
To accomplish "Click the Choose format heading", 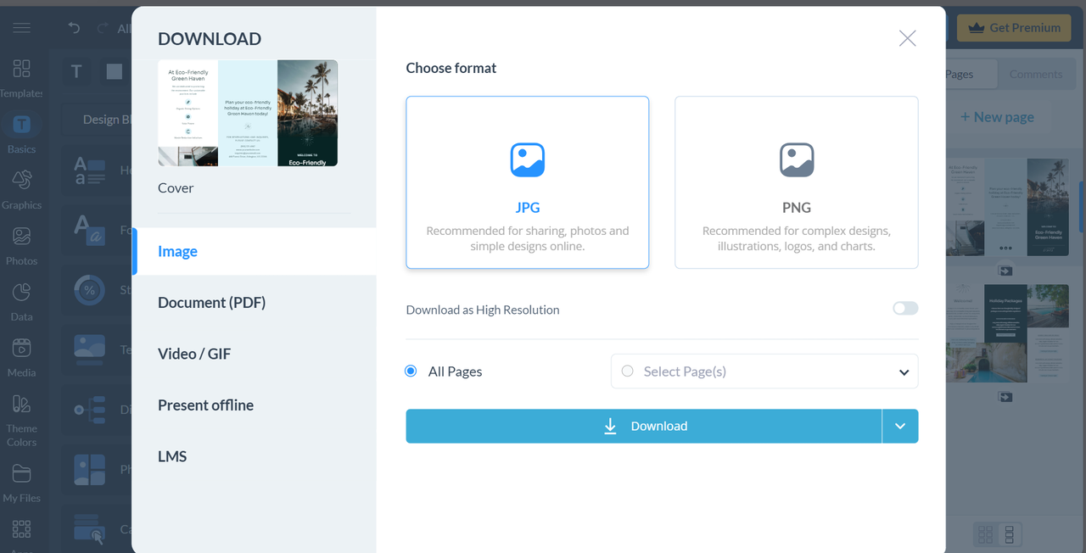I will pos(451,68).
